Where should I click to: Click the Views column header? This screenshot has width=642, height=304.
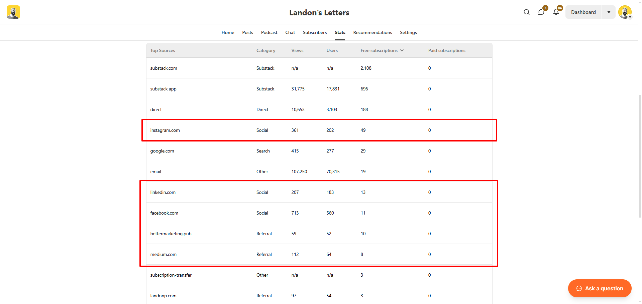pyautogui.click(x=297, y=50)
